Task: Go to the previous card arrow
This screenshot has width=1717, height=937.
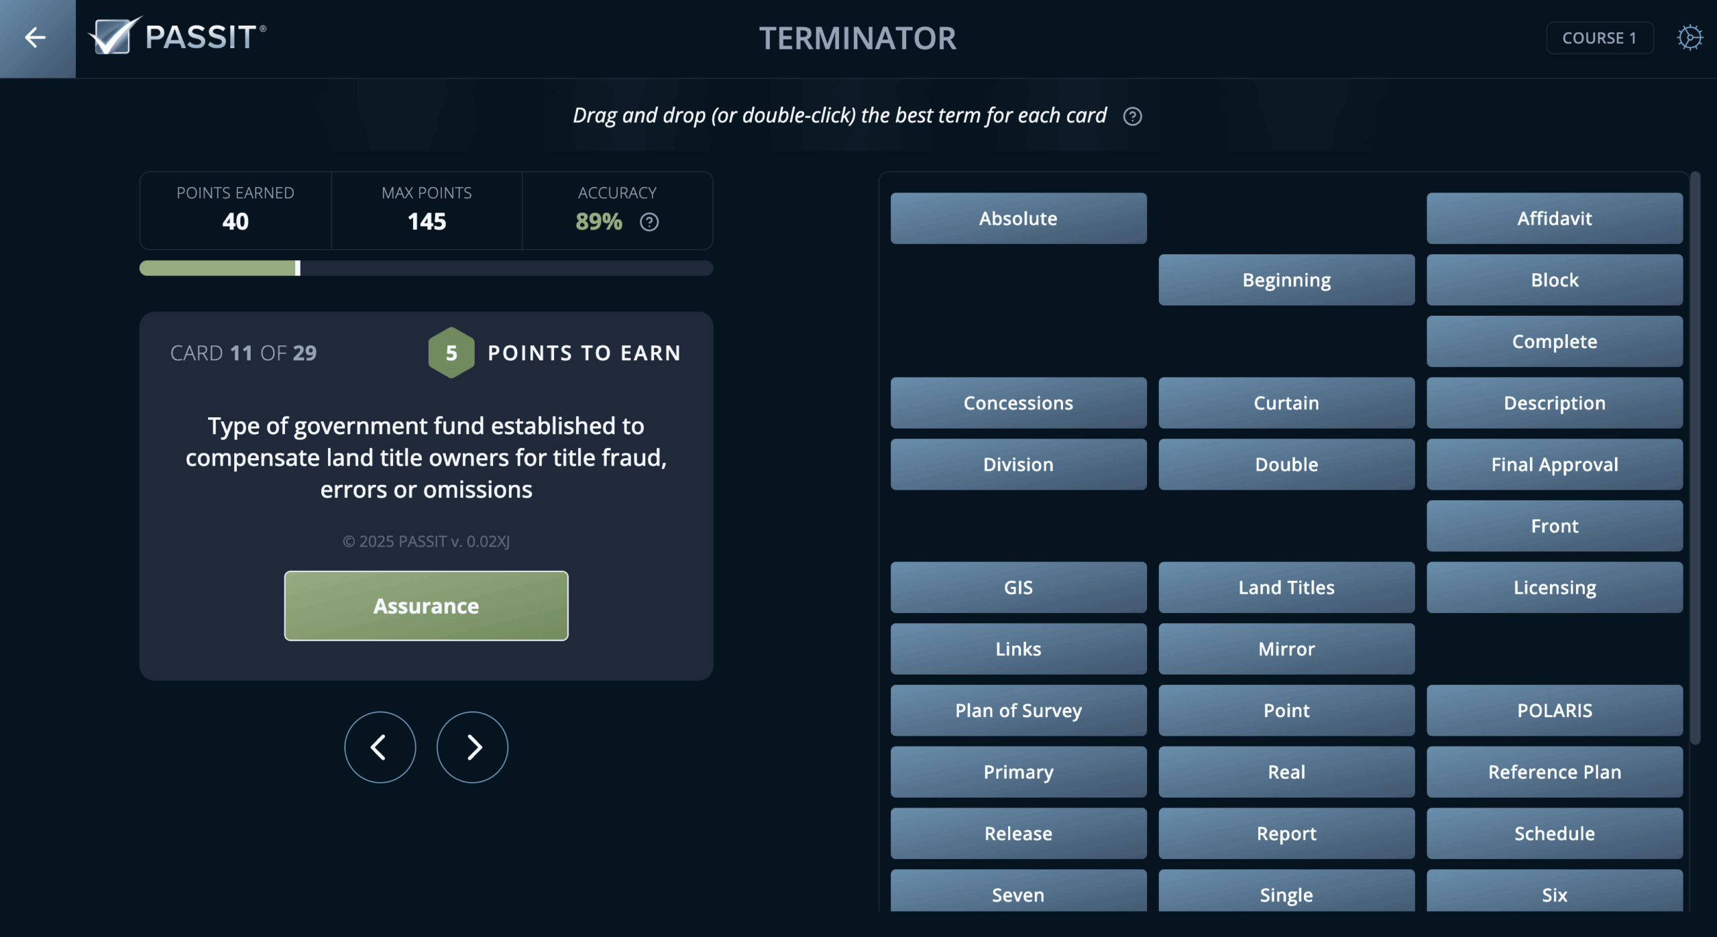Action: pyautogui.click(x=380, y=747)
